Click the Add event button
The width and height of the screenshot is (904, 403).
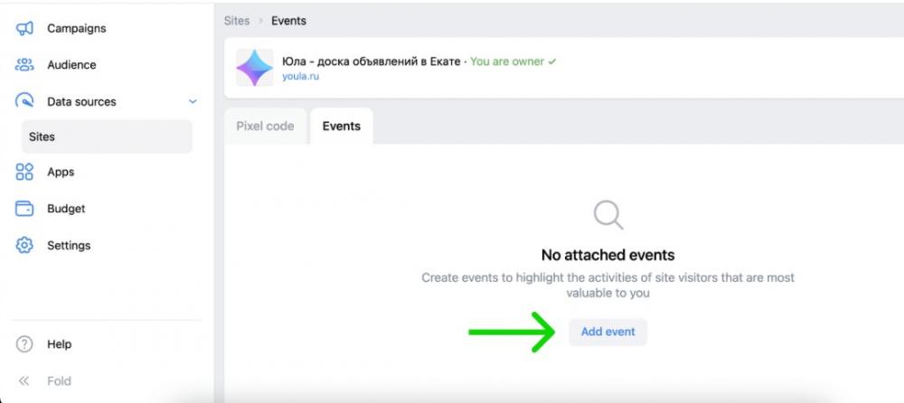(x=607, y=333)
